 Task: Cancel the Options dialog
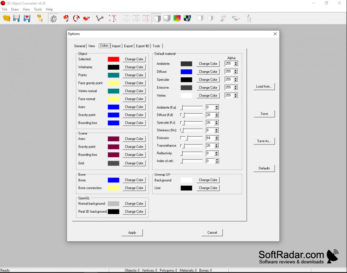(x=212, y=233)
